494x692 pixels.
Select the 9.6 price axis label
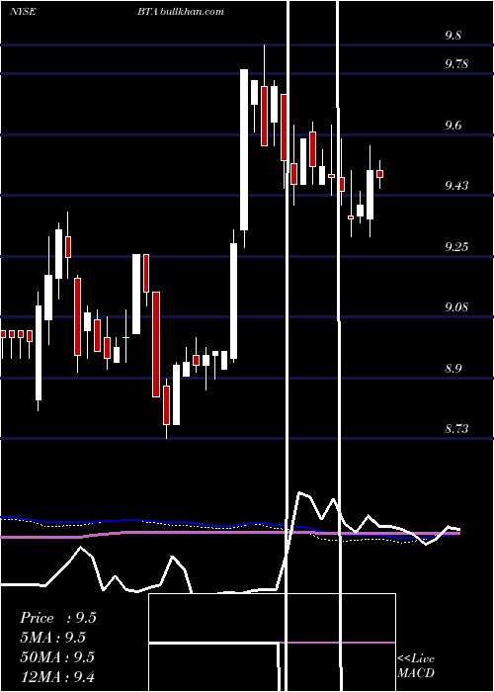453,126
